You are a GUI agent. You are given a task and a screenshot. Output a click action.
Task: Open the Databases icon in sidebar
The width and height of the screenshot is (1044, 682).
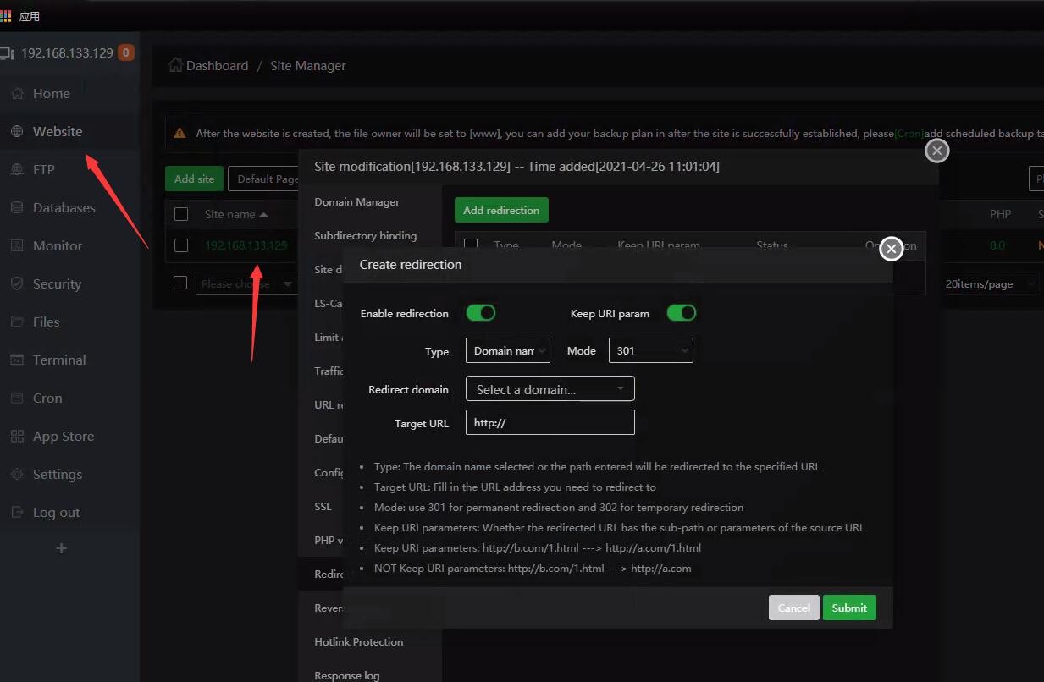17,208
